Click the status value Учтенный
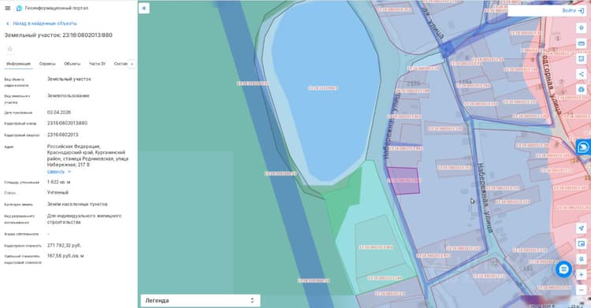This screenshot has width=591, height=308. 58,193
